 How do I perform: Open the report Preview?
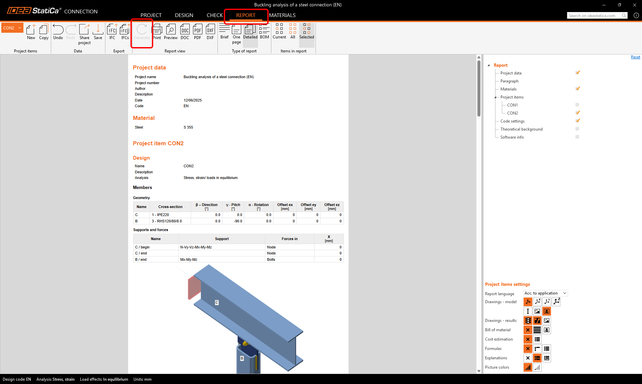[171, 32]
